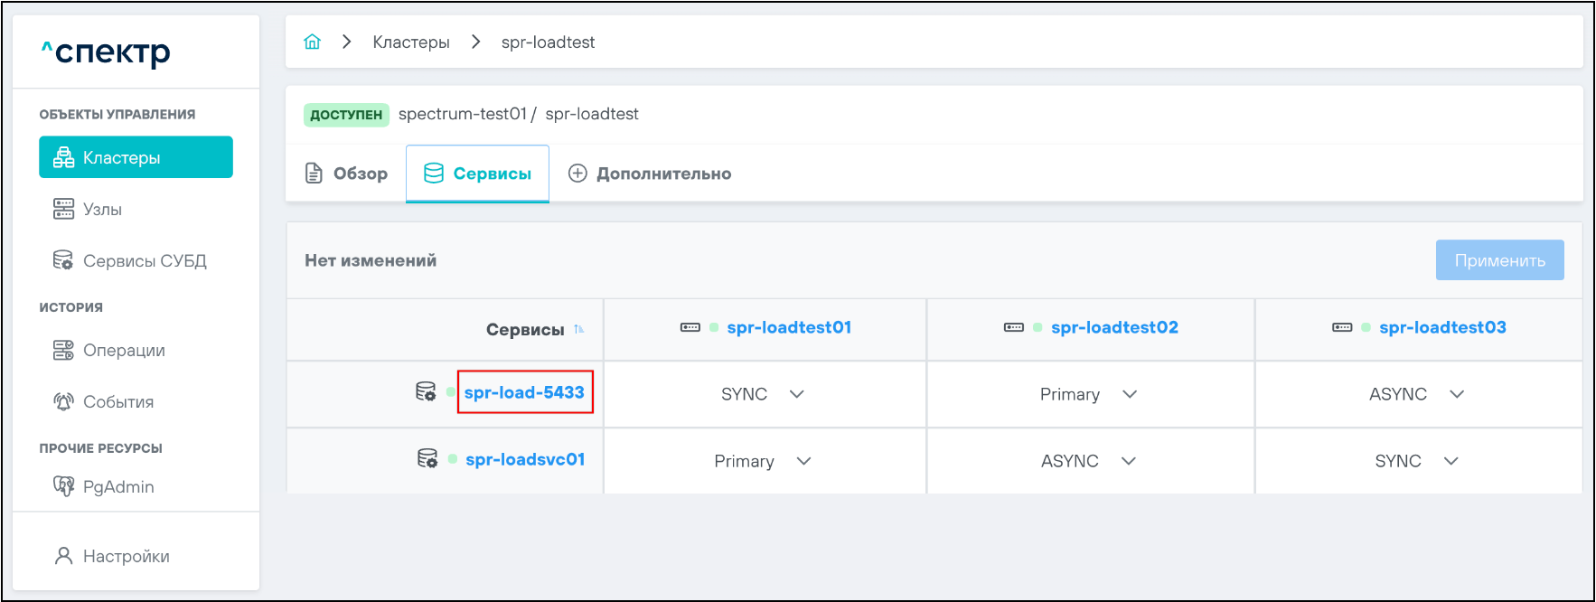Click server icon beside spr-loadtest03
The image size is (1596, 602).
click(1342, 327)
